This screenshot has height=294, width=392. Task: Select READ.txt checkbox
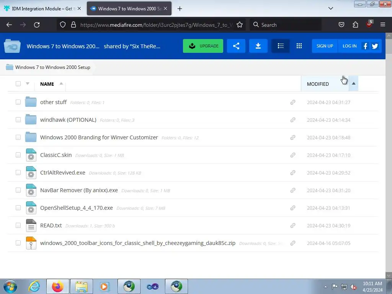[x=18, y=225]
